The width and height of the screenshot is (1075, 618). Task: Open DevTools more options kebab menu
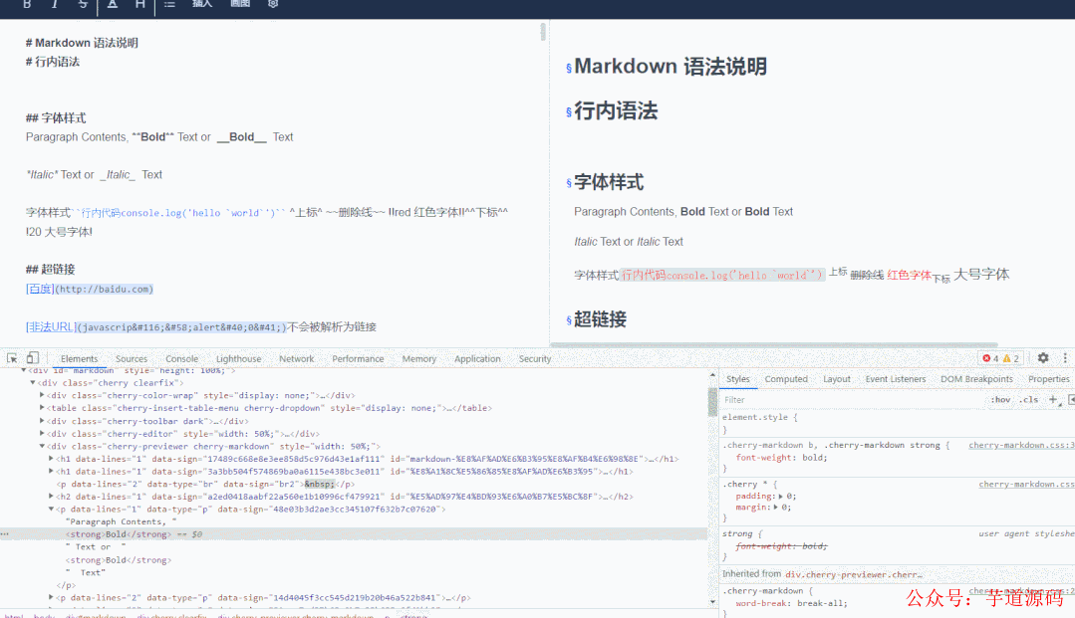point(1065,357)
